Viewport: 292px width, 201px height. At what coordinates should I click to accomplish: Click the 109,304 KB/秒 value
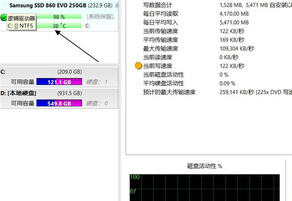237,49
